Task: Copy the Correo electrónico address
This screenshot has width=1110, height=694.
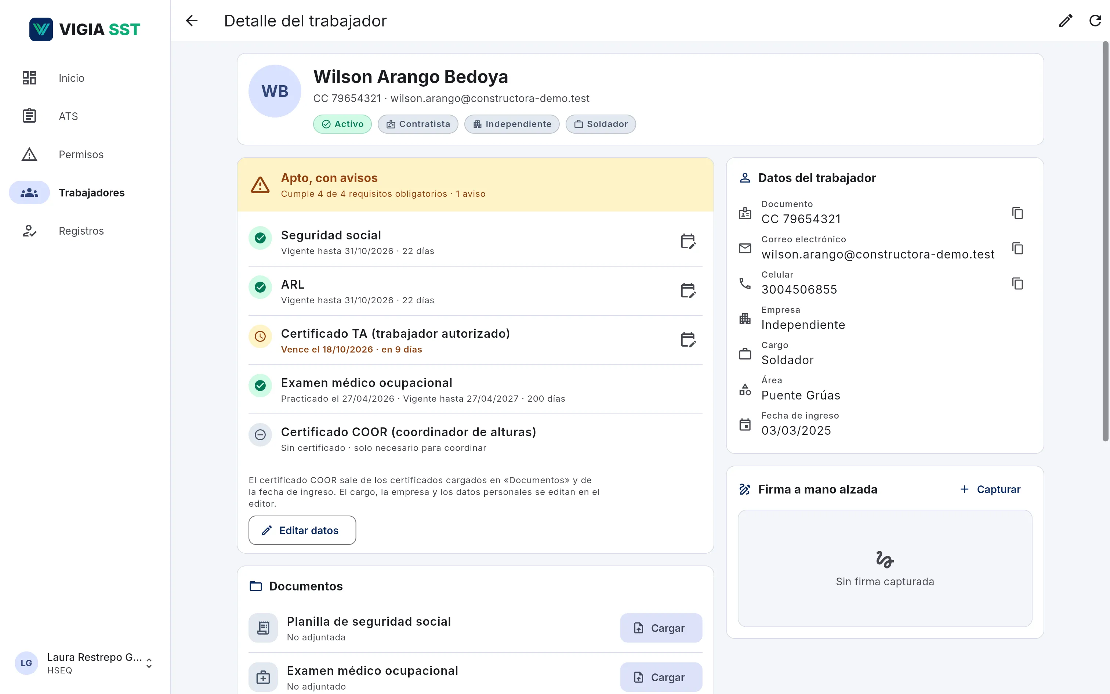Action: click(x=1017, y=248)
